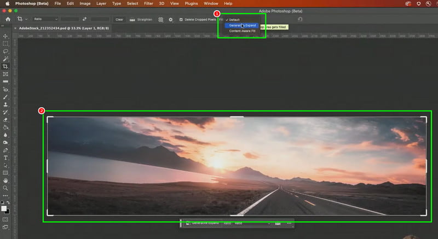Choose Generative Expand from Fill menu
438x239 pixels.
click(242, 25)
